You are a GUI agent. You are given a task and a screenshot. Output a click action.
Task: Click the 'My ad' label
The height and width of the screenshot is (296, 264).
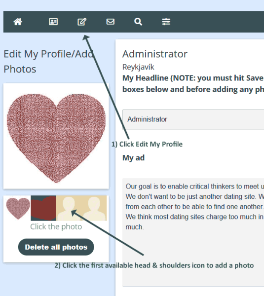point(134,158)
